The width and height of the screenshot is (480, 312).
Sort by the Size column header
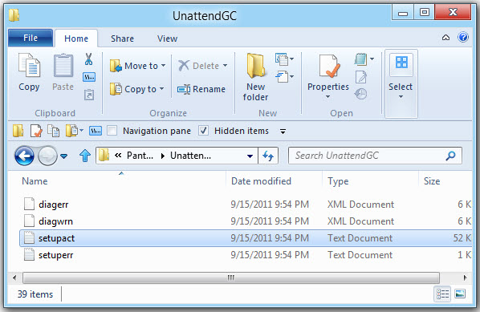(x=432, y=181)
